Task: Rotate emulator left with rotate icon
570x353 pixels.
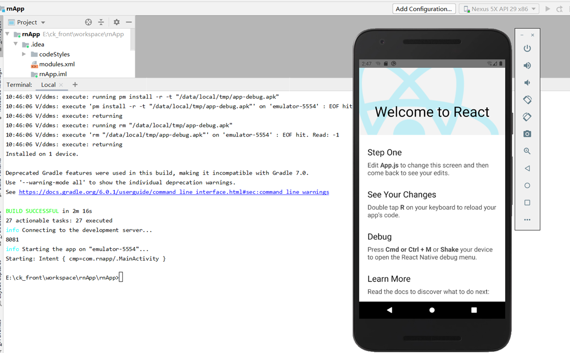Action: [x=527, y=100]
